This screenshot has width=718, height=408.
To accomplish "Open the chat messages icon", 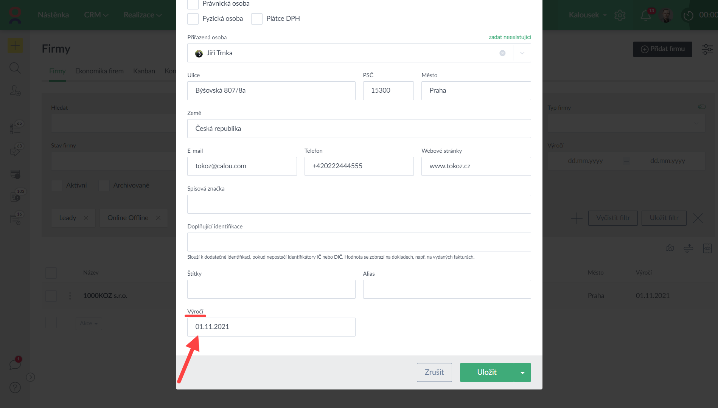I will tap(15, 365).
